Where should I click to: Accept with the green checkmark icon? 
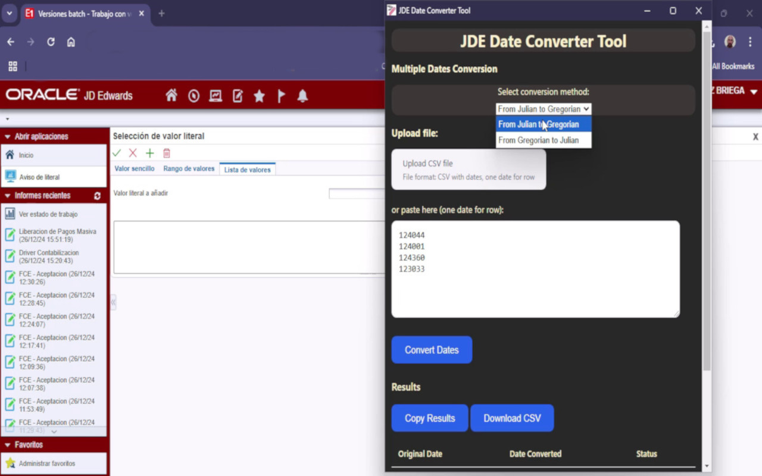[x=117, y=153]
